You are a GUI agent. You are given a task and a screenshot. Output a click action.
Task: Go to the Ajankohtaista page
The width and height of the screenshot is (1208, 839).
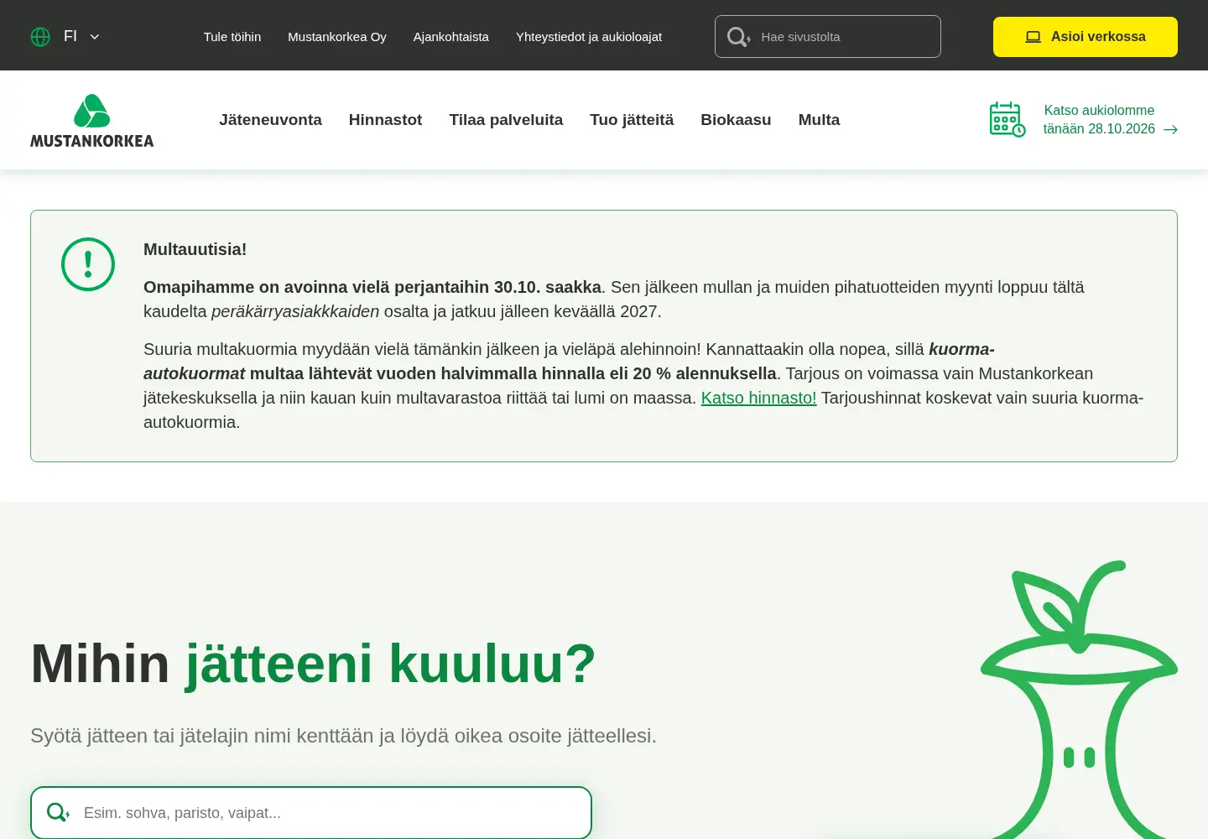451,37
